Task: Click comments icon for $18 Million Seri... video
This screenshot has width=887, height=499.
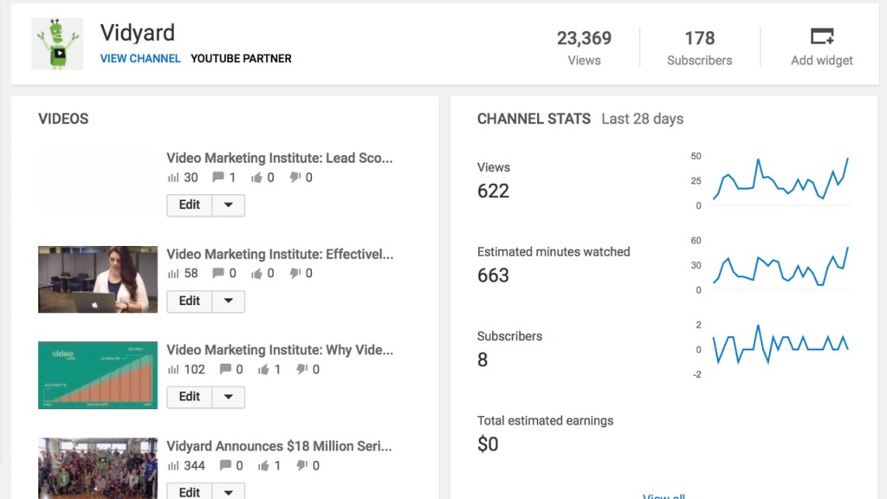Action: point(225,465)
